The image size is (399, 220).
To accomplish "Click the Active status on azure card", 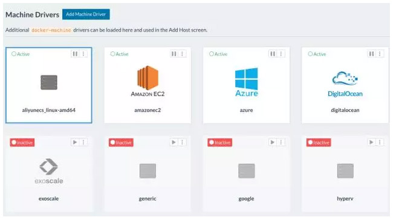I will pyautogui.click(x=218, y=54).
